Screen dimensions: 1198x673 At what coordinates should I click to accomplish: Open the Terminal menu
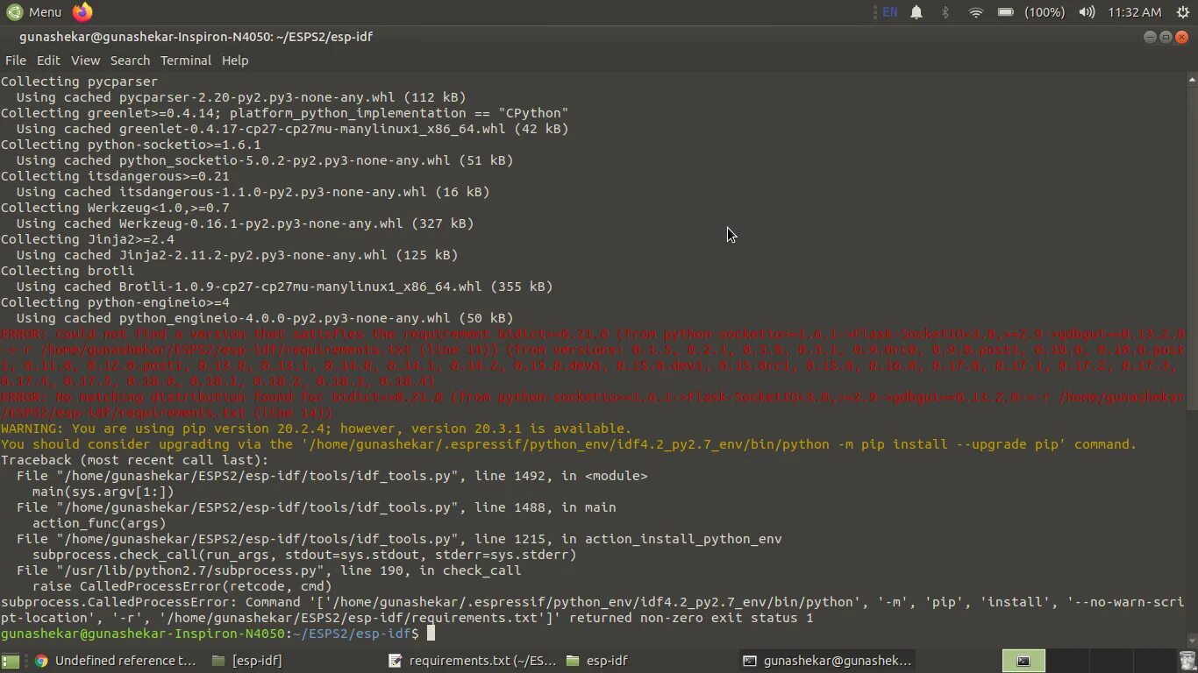pyautogui.click(x=186, y=60)
